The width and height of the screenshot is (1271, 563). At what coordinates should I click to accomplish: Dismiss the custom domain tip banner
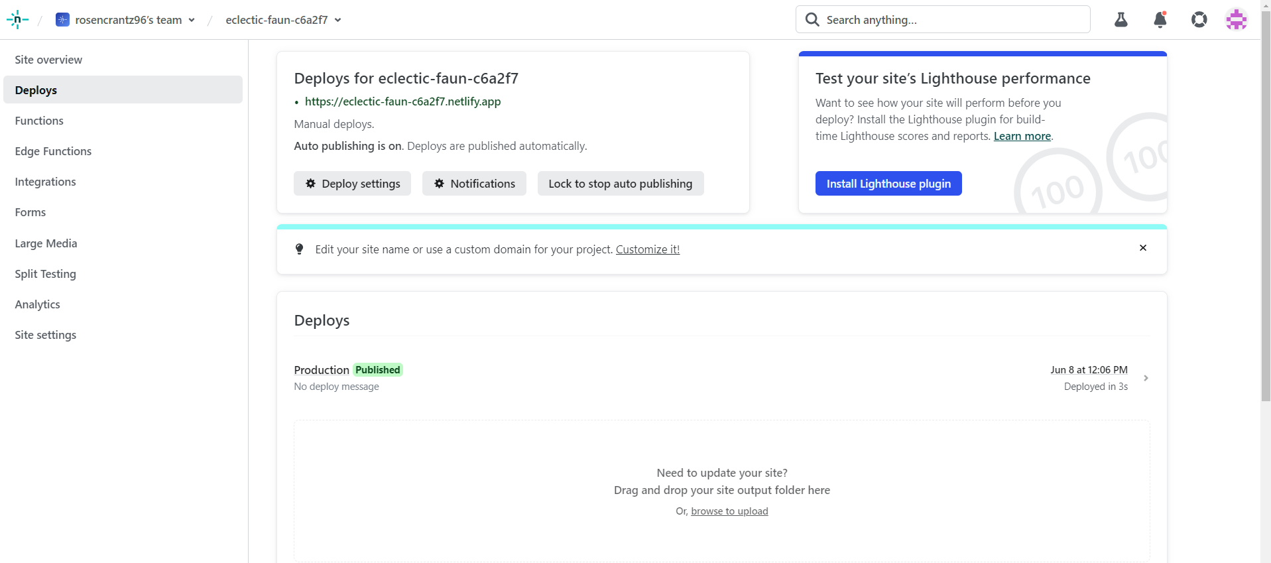1143,248
